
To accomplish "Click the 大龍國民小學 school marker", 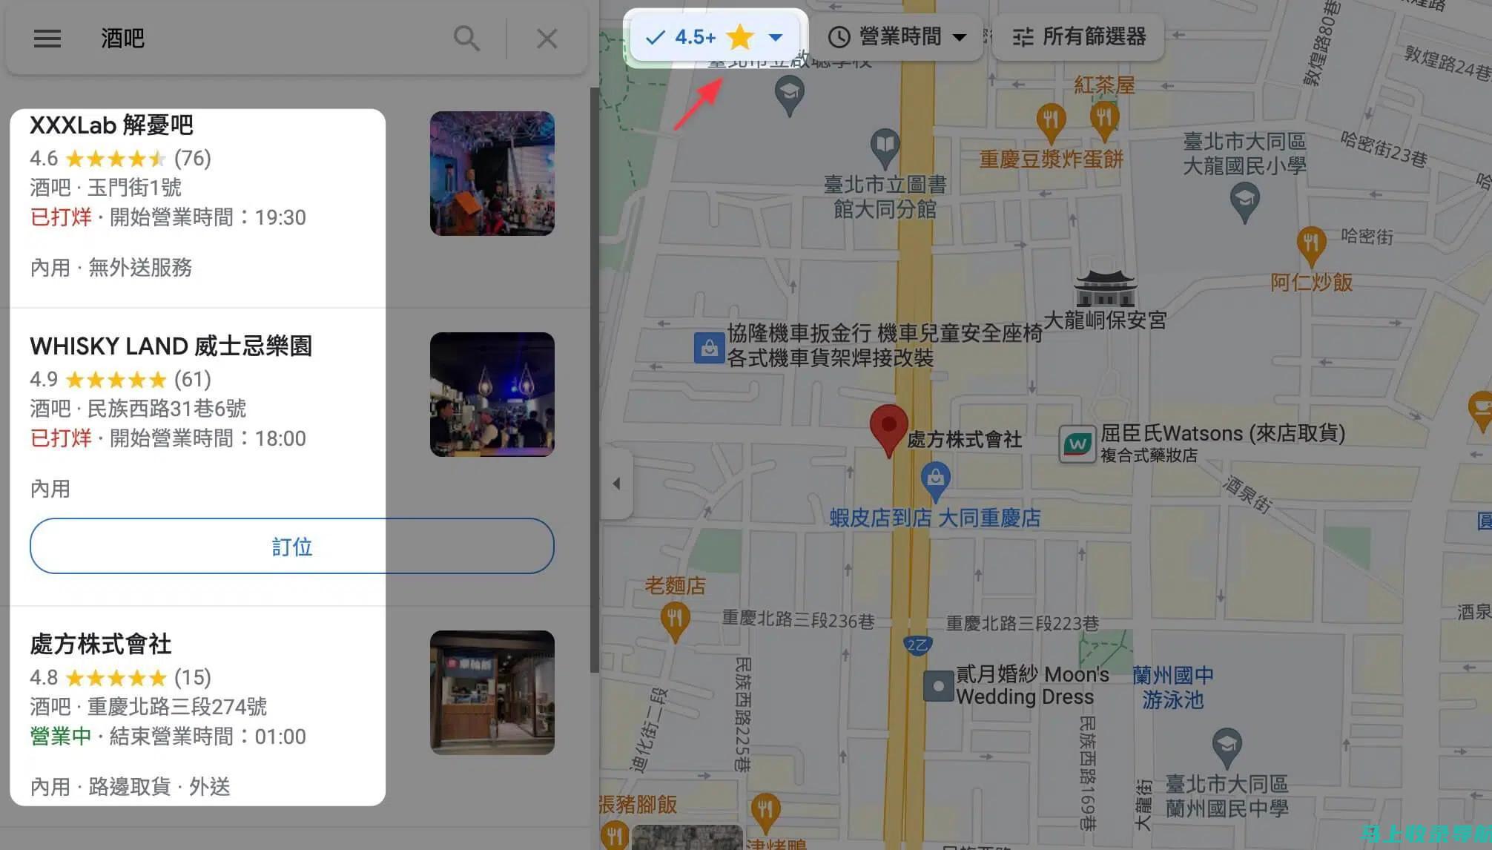I will click(x=1245, y=202).
